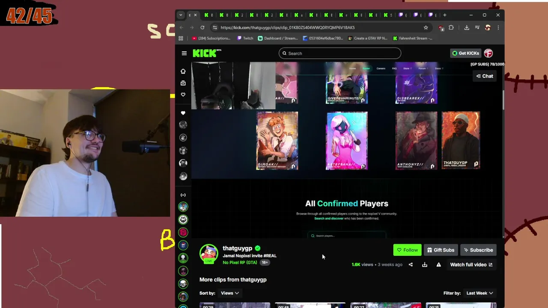Click the Subscribe button
This screenshot has width=548, height=308.
pyautogui.click(x=478, y=250)
